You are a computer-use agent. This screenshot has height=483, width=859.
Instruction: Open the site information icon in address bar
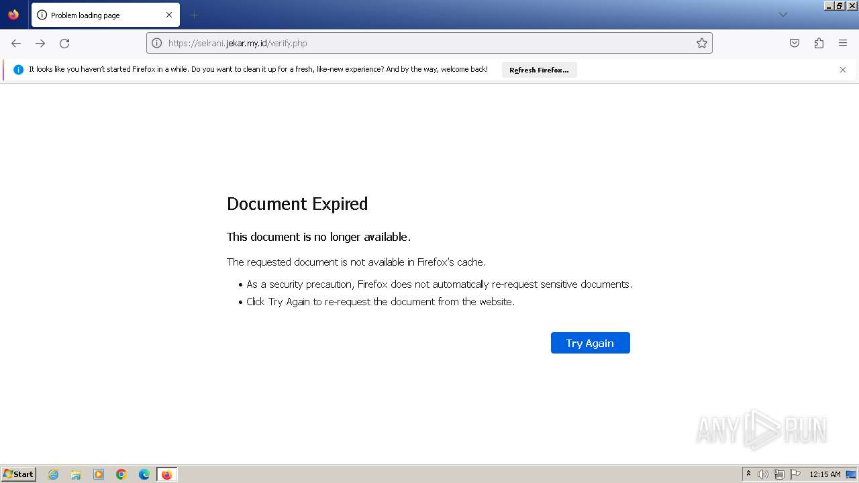[x=156, y=43]
